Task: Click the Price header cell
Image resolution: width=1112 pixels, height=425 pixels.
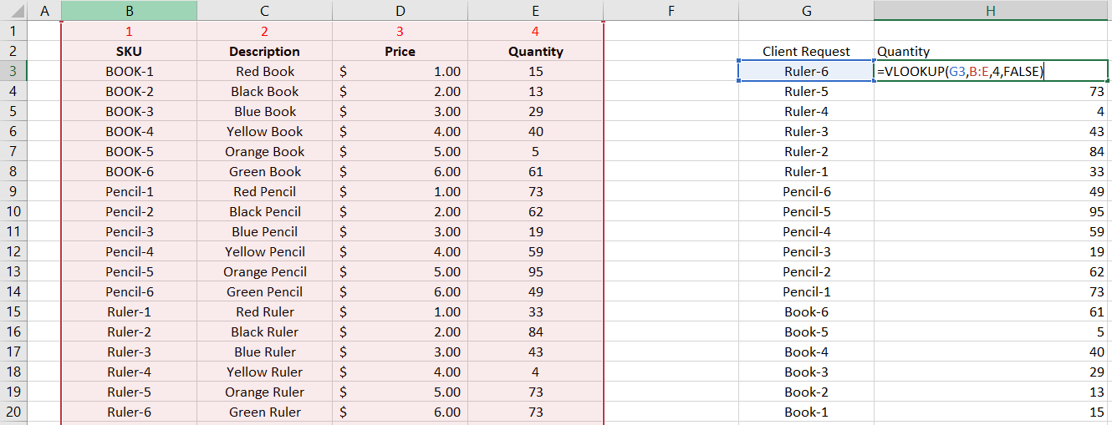Action: [x=400, y=52]
